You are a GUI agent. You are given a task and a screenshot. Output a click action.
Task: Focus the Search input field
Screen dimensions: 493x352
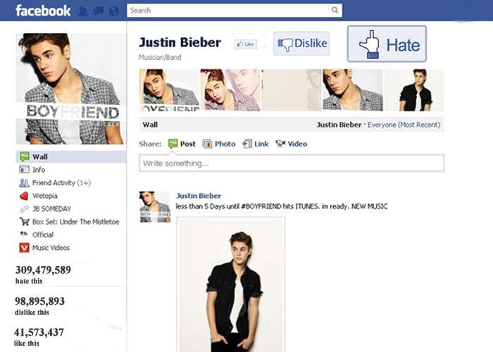point(227,11)
